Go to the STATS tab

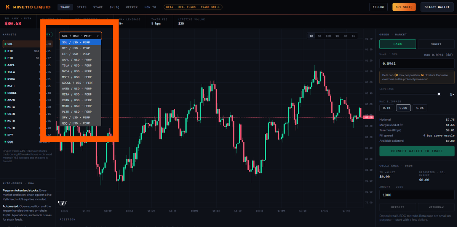[81, 7]
